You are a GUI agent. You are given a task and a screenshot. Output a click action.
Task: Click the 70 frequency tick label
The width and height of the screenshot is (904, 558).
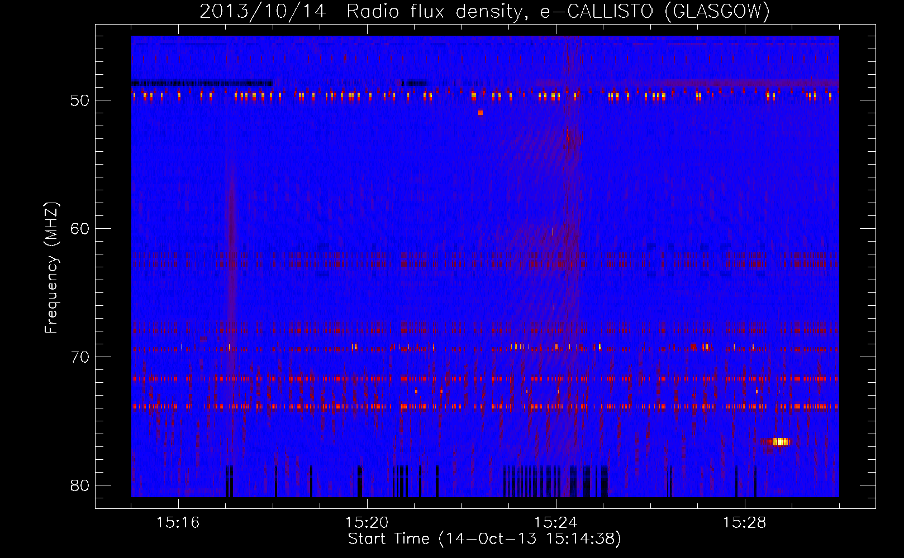[x=80, y=357]
